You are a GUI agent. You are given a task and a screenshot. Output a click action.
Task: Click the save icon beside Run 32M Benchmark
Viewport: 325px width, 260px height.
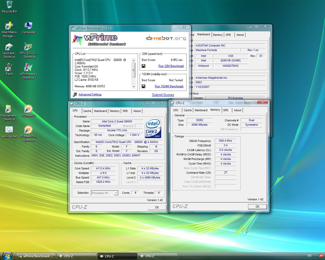pyautogui.click(x=143, y=66)
